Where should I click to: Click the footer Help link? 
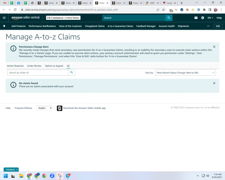[8, 108]
